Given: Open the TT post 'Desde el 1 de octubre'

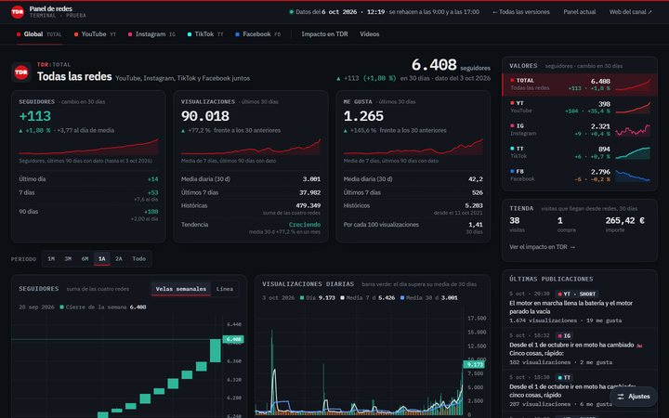Looking at the screenshot, I should (x=571, y=391).
